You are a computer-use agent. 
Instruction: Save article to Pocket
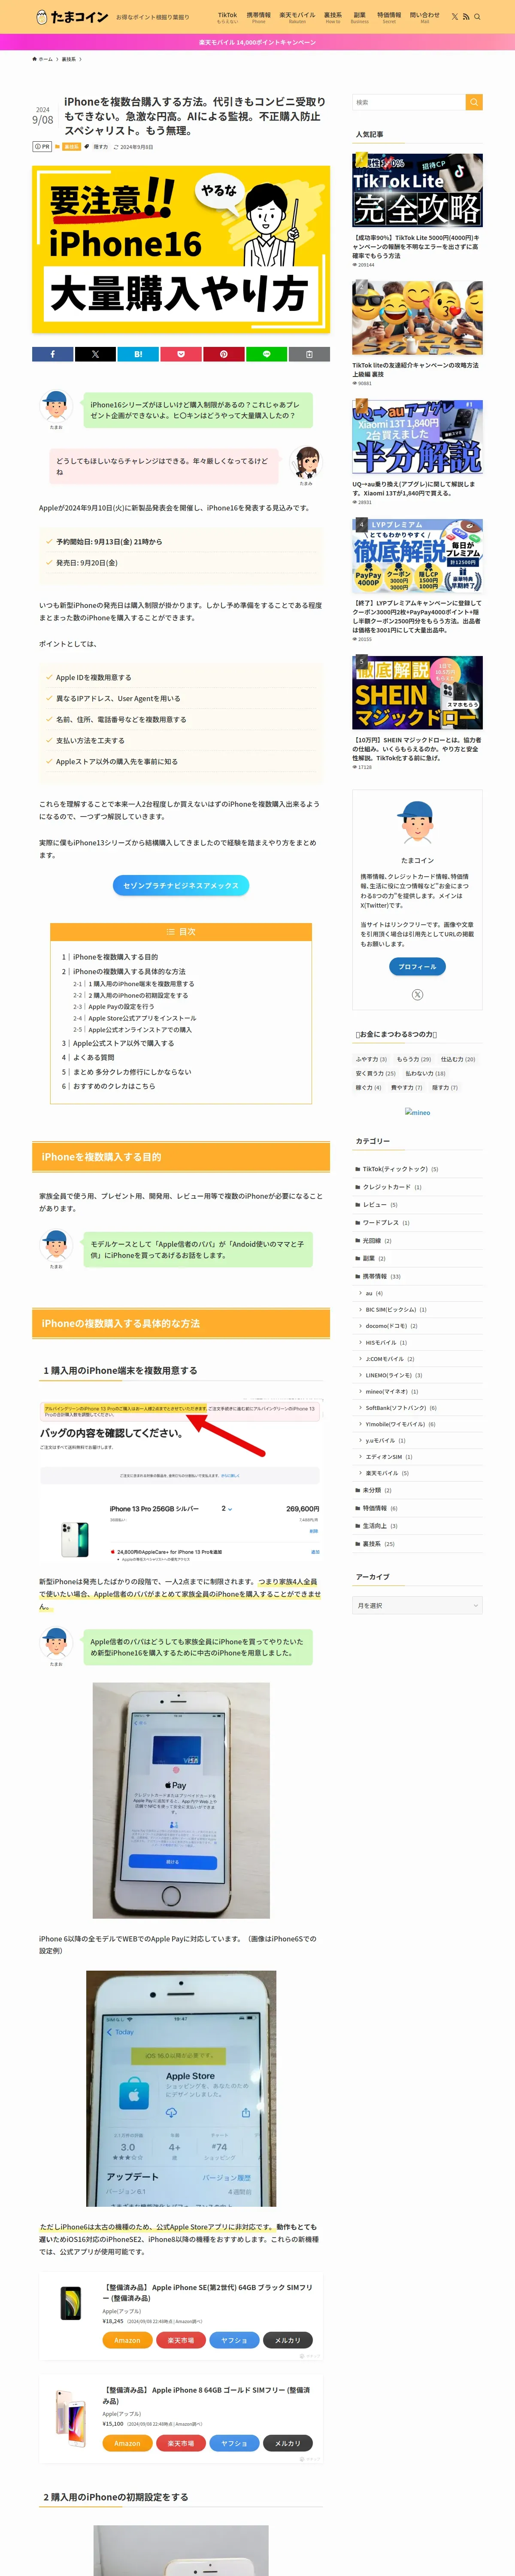pos(181,354)
